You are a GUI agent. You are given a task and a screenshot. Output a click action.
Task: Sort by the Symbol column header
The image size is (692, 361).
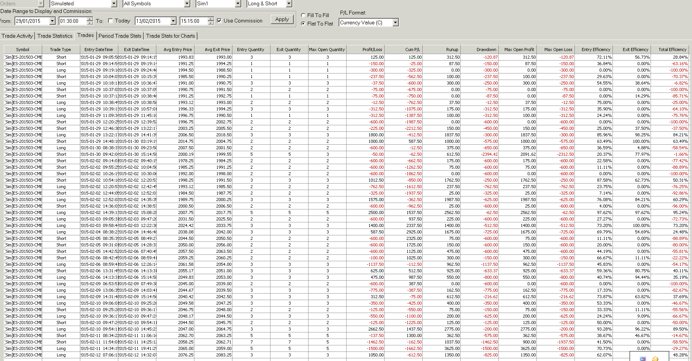click(x=23, y=50)
